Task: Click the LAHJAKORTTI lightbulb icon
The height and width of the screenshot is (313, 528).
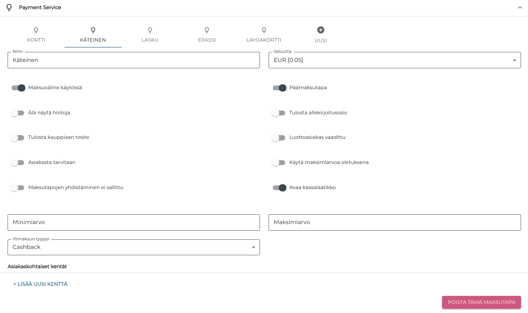Action: coord(264,30)
